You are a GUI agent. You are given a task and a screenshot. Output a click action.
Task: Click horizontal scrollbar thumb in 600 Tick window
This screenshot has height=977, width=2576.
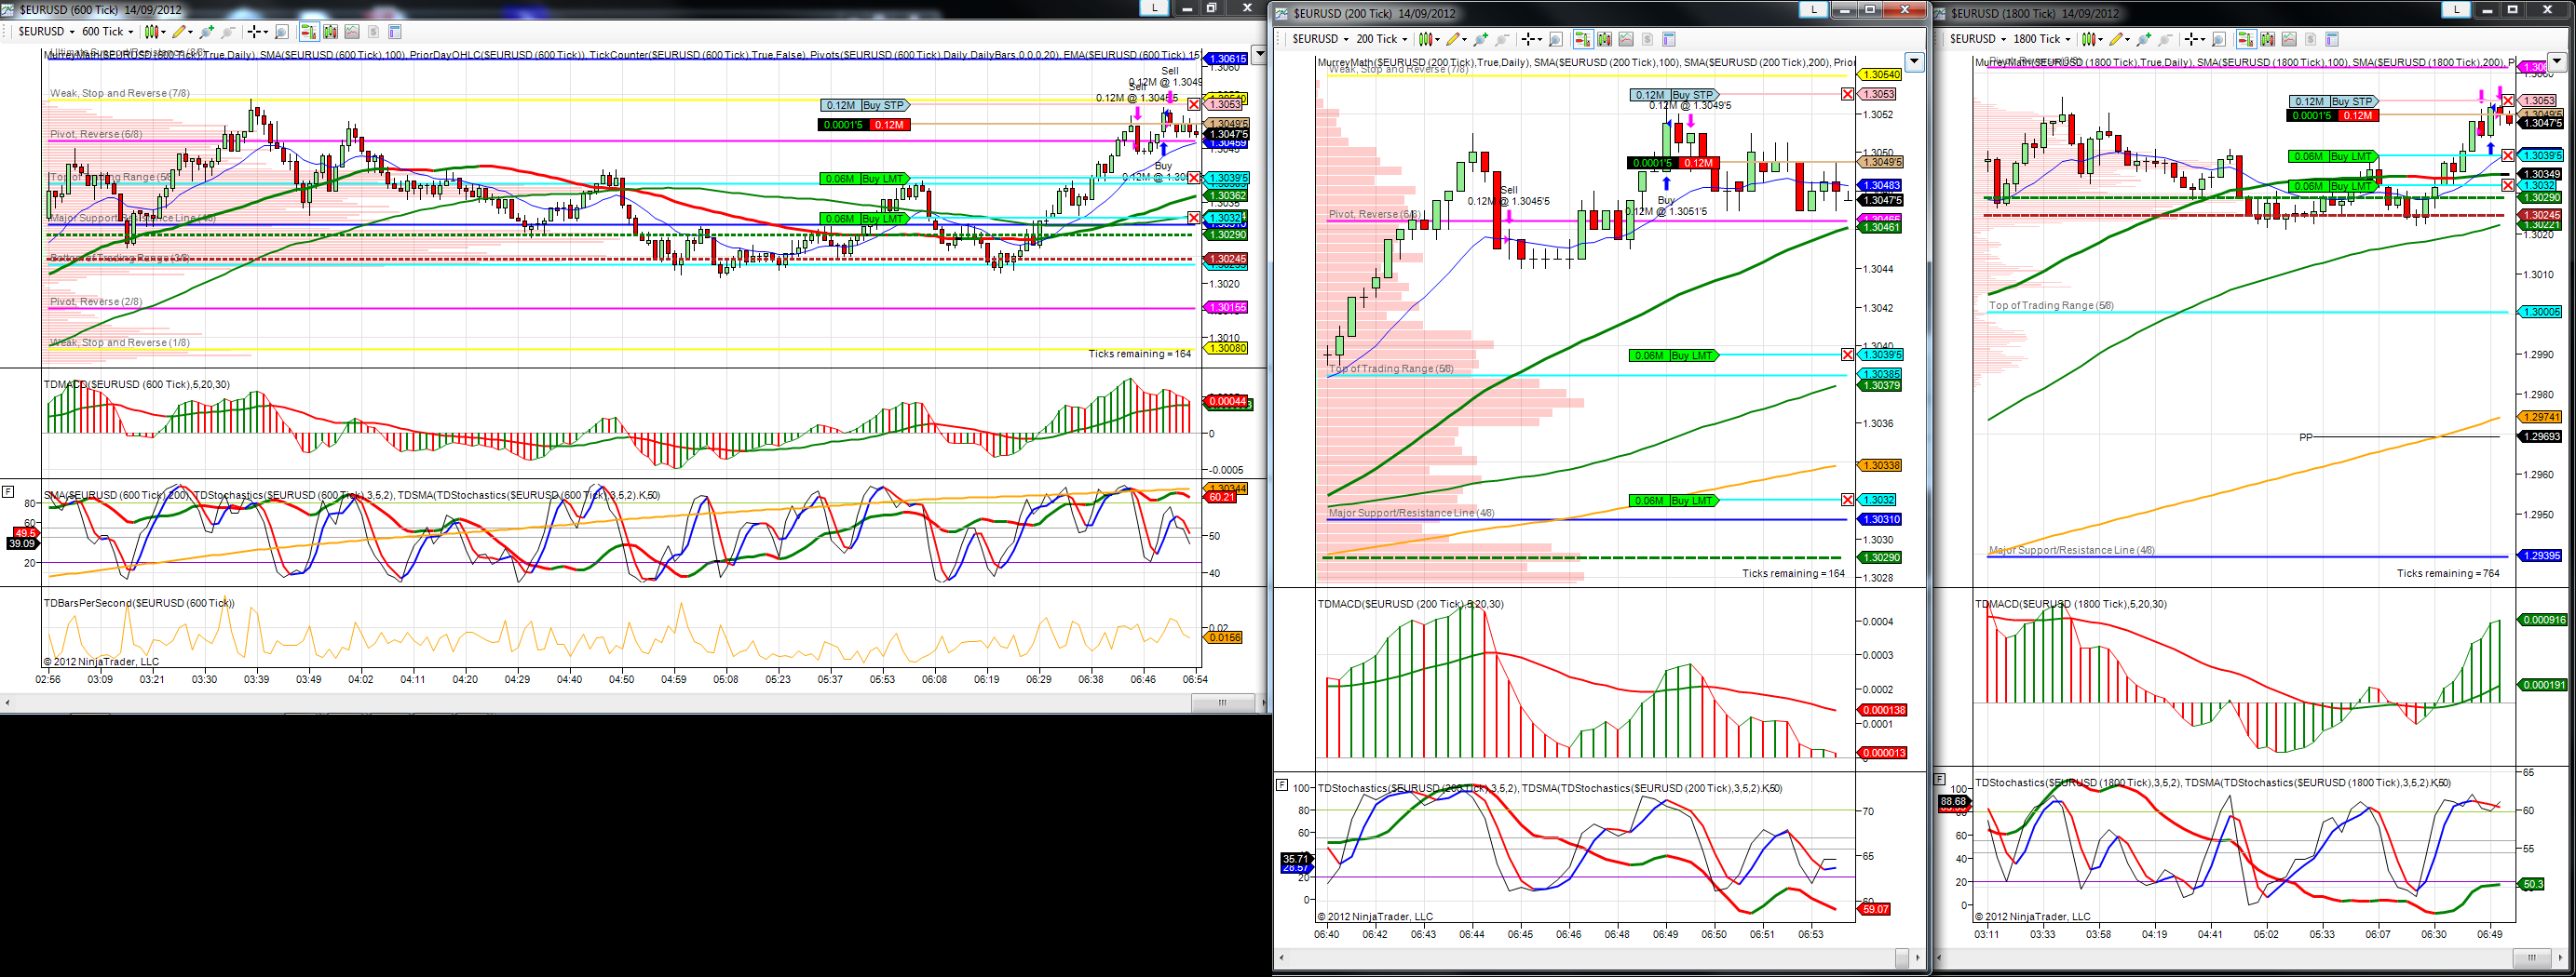[x=1222, y=703]
